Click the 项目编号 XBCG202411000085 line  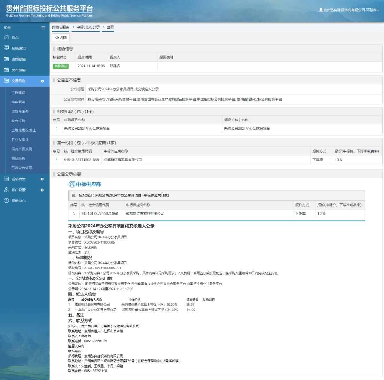coord(92,242)
